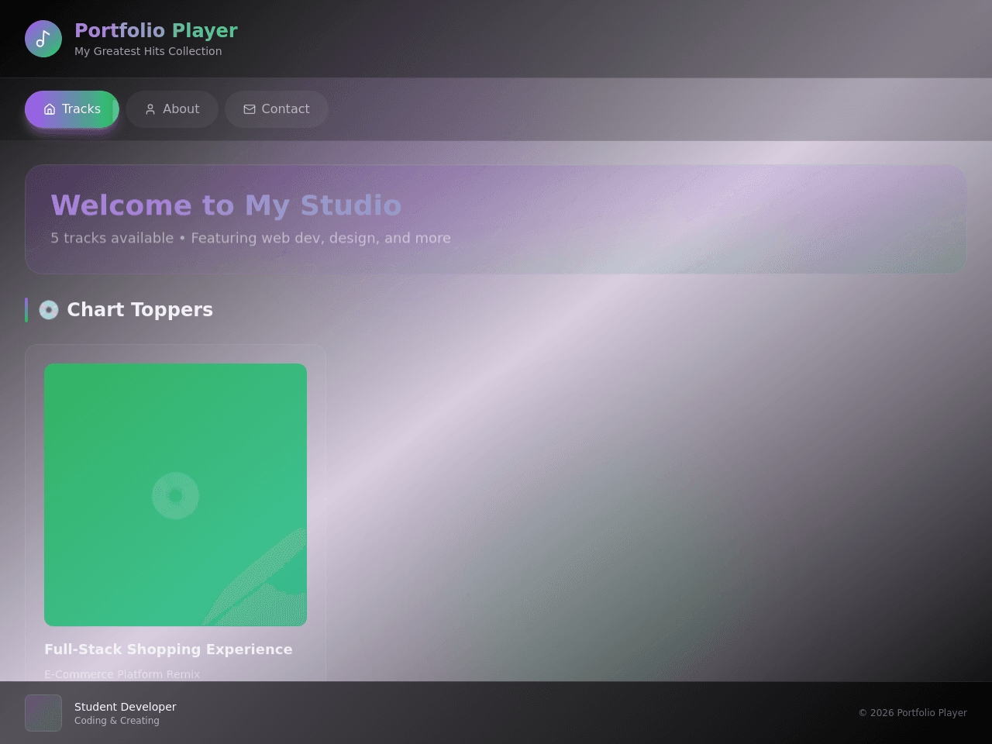Image resolution: width=992 pixels, height=744 pixels.
Task: Click the vinyl disc icon on album cover
Action: pyautogui.click(x=175, y=495)
